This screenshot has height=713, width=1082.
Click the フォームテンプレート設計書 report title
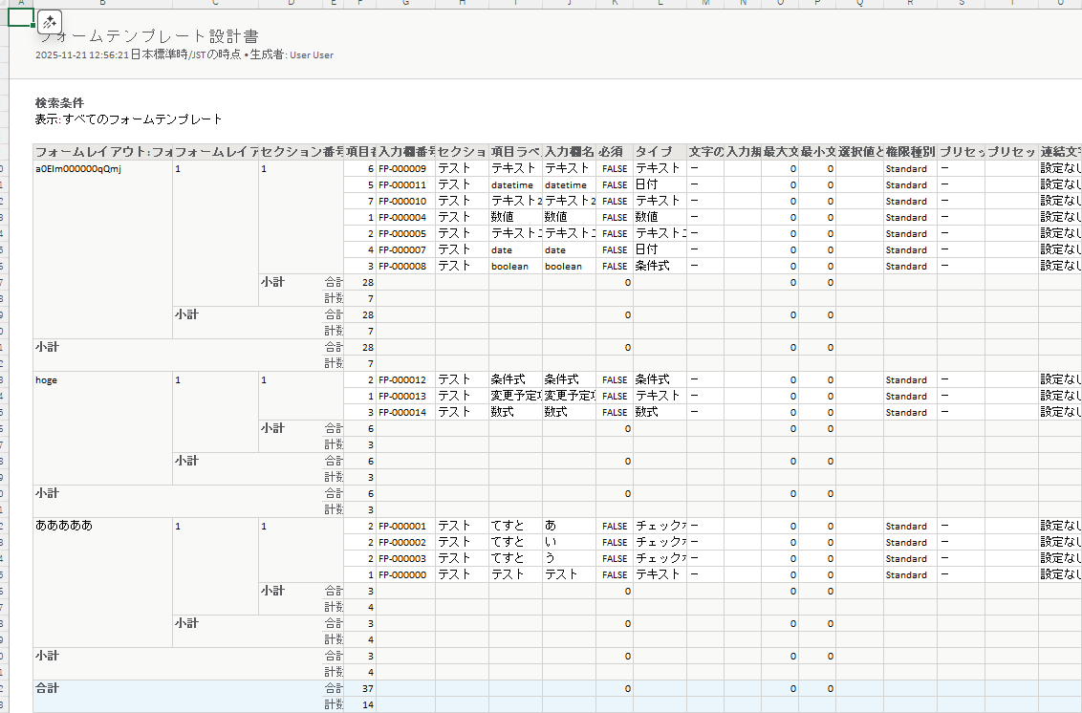(147, 36)
